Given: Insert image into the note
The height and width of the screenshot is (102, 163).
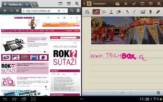Looking at the screenshot, I should (x=143, y=12).
